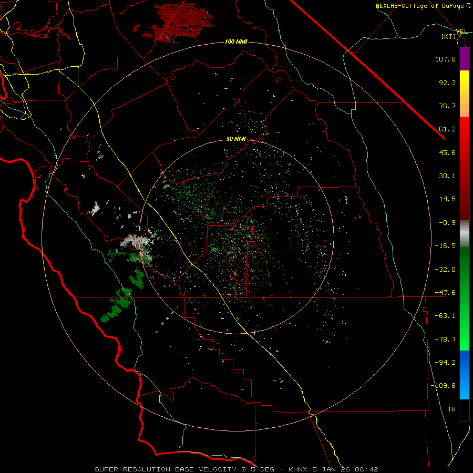Select the 107.8 value on the velocity scale
The width and height of the screenshot is (473, 473).
(445, 59)
